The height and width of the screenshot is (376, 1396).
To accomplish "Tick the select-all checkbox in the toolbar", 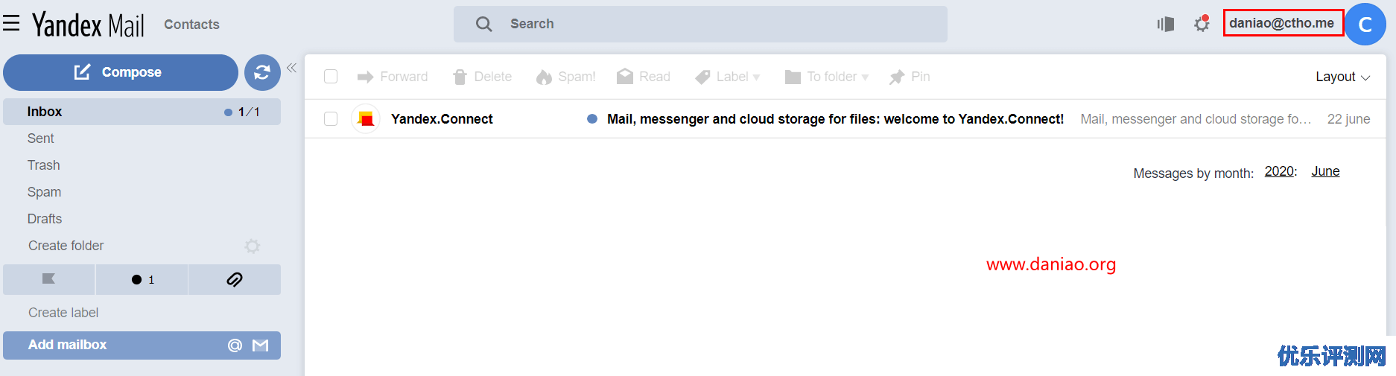I will (x=331, y=77).
